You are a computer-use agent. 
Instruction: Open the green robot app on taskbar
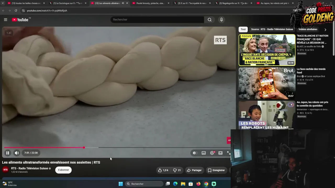tap(214, 184)
